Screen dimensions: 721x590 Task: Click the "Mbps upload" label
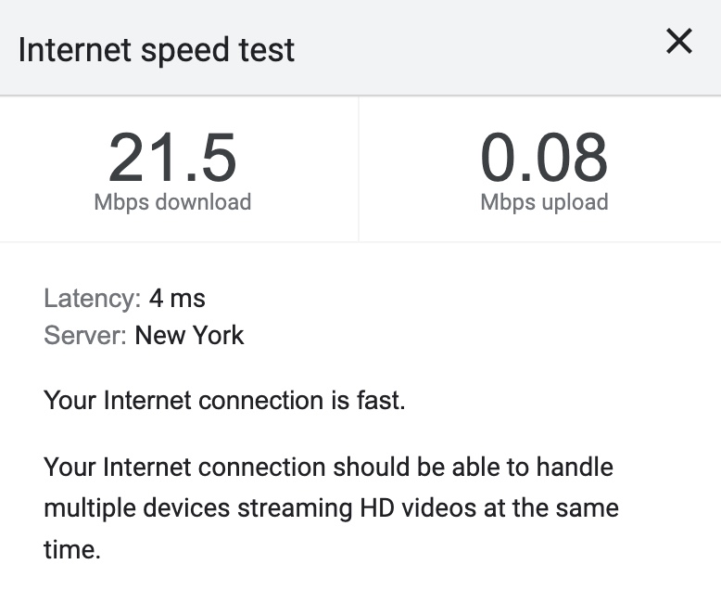coord(544,201)
